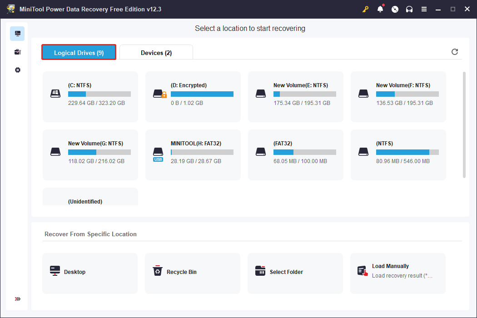Click Select Folder option

295,272
